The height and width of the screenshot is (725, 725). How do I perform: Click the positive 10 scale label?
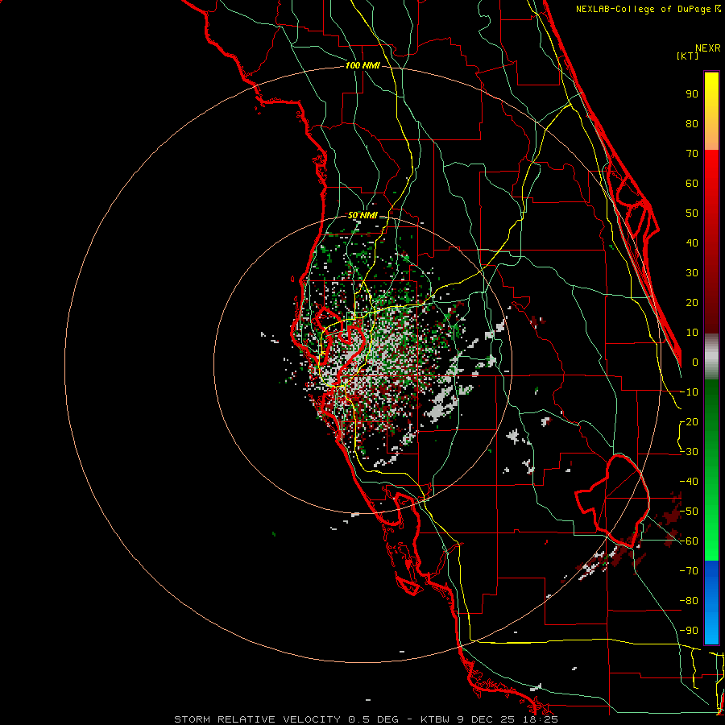coord(692,333)
